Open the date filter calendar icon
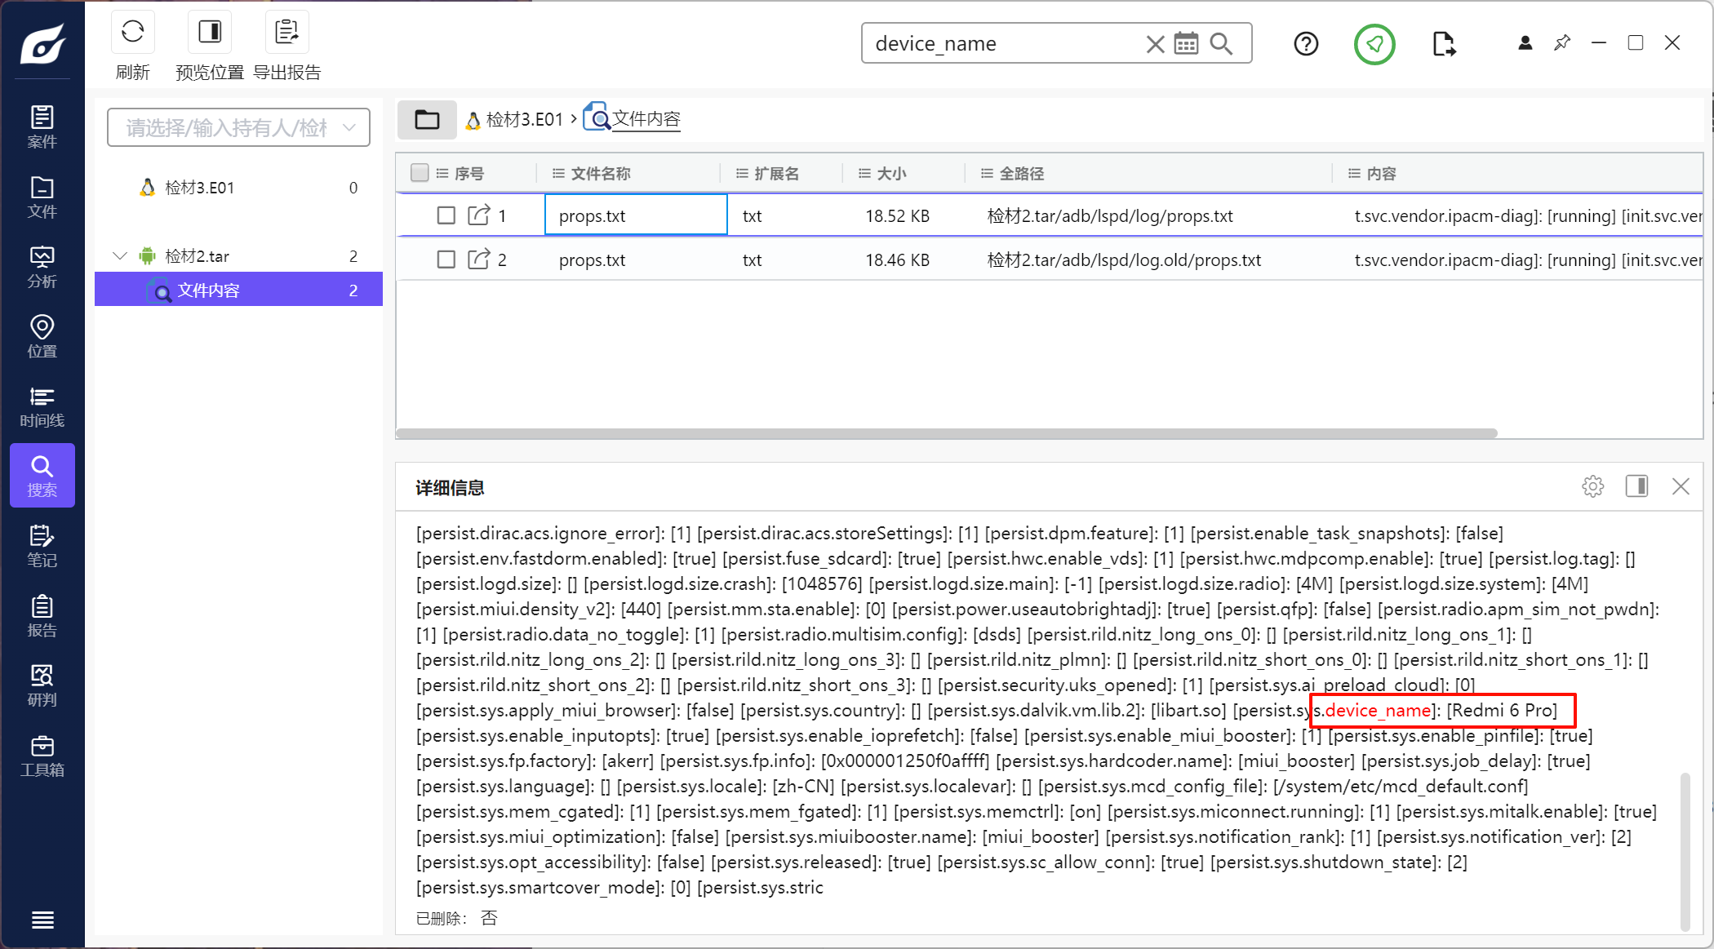1714x949 pixels. 1186,43
